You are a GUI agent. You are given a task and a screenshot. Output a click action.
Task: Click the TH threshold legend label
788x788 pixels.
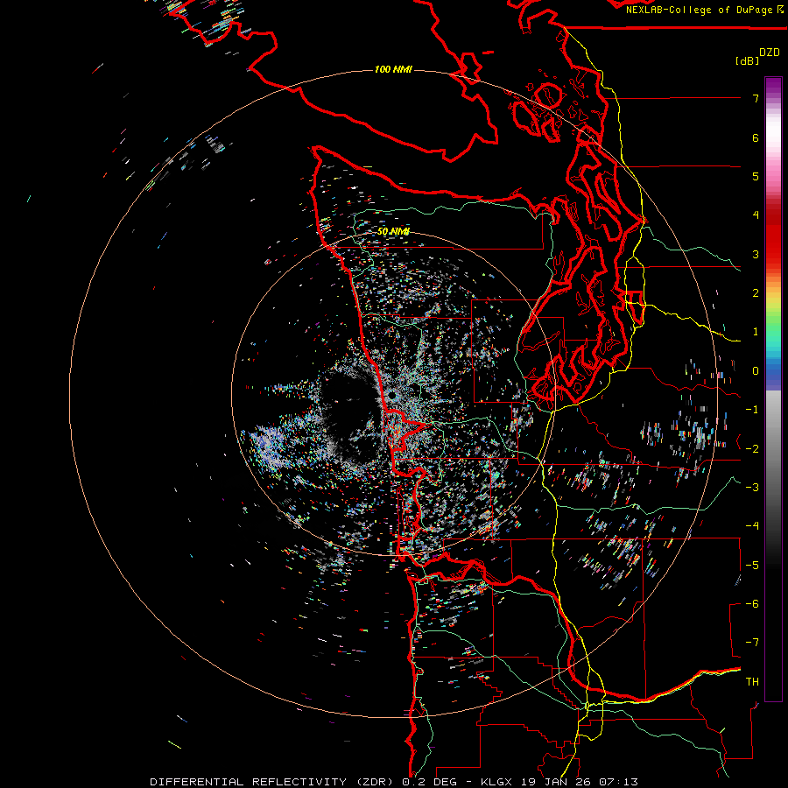[x=752, y=682]
